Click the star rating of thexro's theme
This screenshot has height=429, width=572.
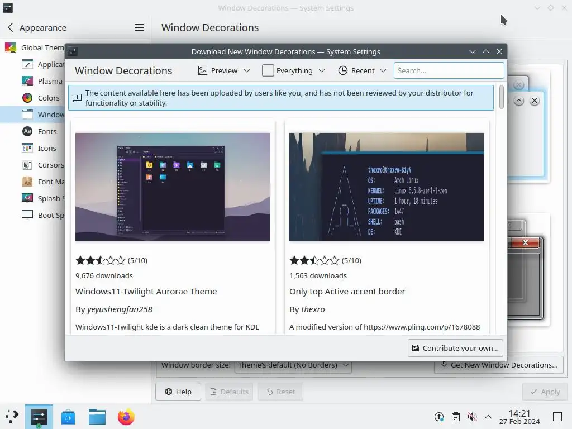point(314,260)
